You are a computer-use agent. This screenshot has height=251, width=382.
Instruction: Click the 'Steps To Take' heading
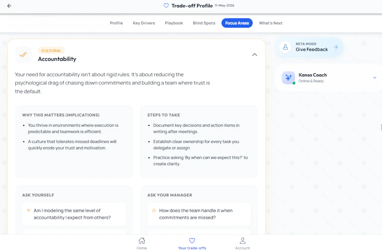tap(164, 115)
